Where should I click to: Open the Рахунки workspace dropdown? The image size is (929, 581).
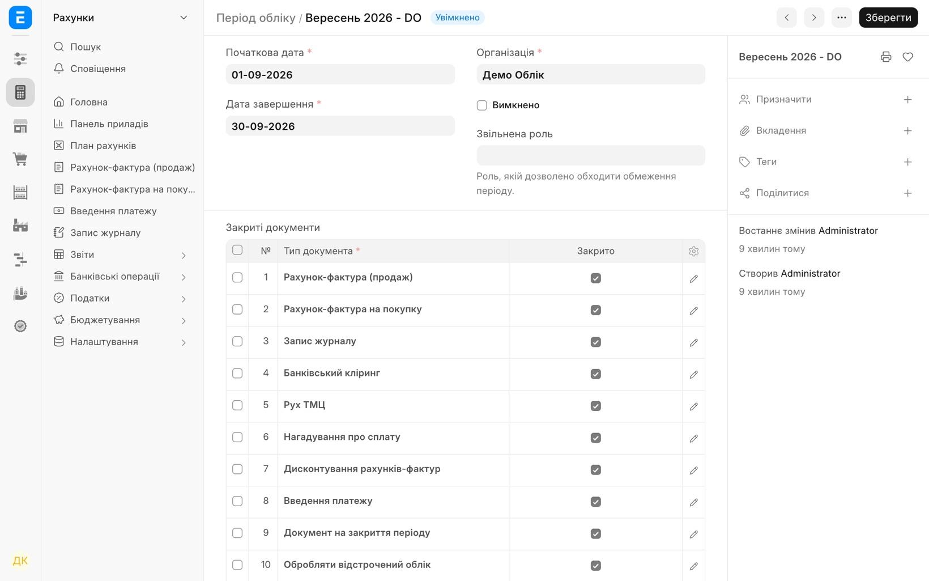pyautogui.click(x=120, y=18)
